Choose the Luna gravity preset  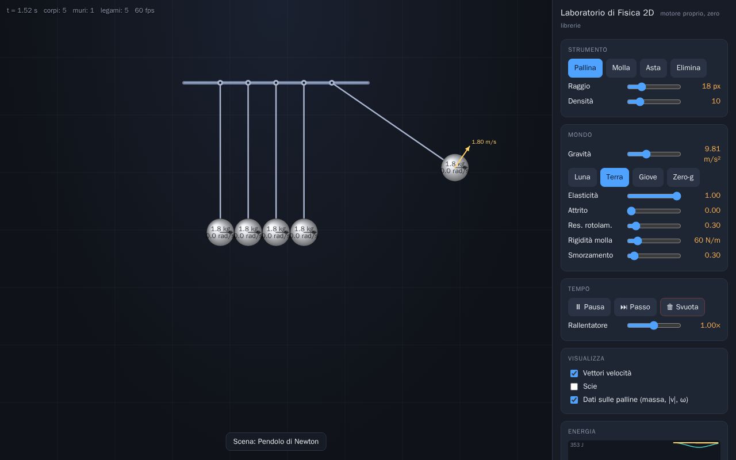pos(582,177)
